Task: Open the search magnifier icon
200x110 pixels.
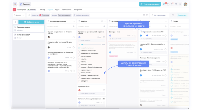Action: [176, 4]
